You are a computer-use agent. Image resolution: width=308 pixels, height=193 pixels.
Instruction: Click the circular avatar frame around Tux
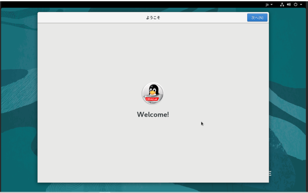click(153, 94)
